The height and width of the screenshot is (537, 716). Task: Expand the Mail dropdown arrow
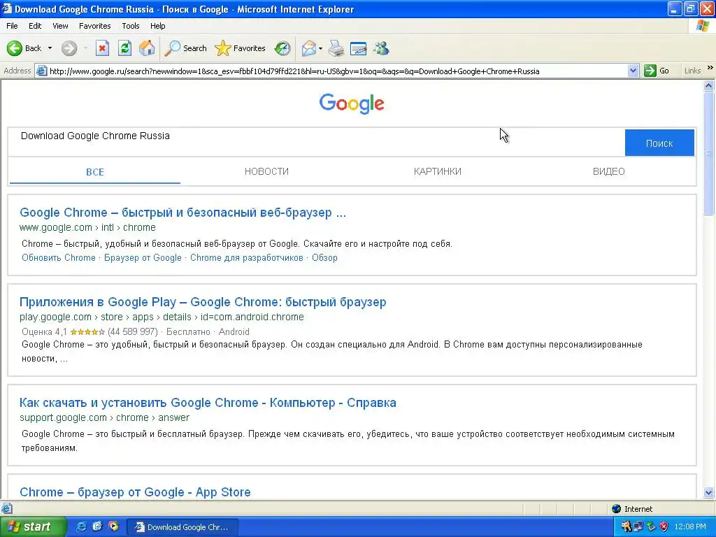point(320,48)
